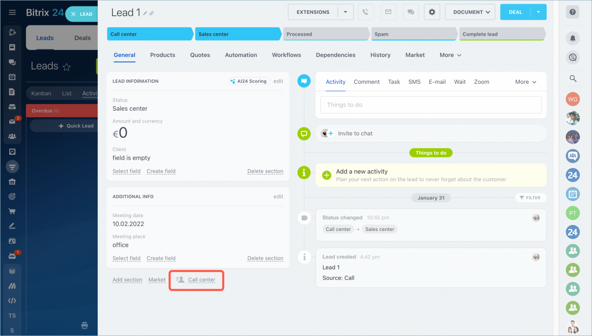Screen dimensions: 592x336
Task: Select the SMS activity tab
Action: pos(414,82)
